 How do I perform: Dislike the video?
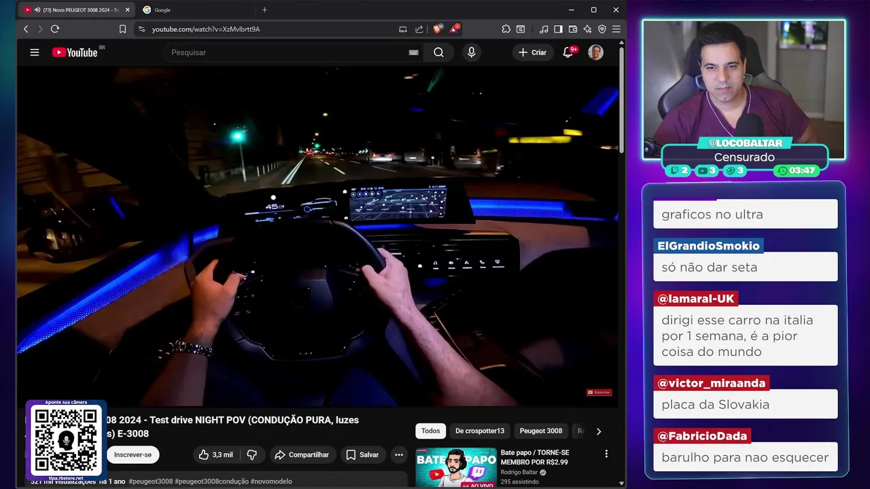[x=251, y=454]
